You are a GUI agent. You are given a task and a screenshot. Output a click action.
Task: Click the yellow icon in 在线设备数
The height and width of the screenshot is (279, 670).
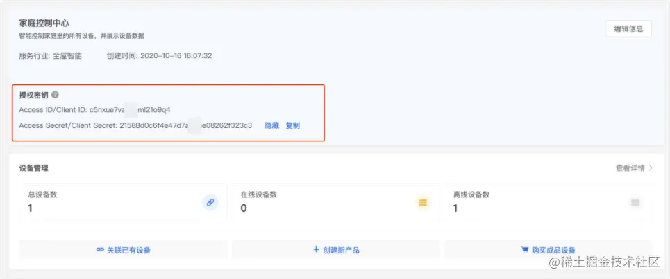(423, 203)
